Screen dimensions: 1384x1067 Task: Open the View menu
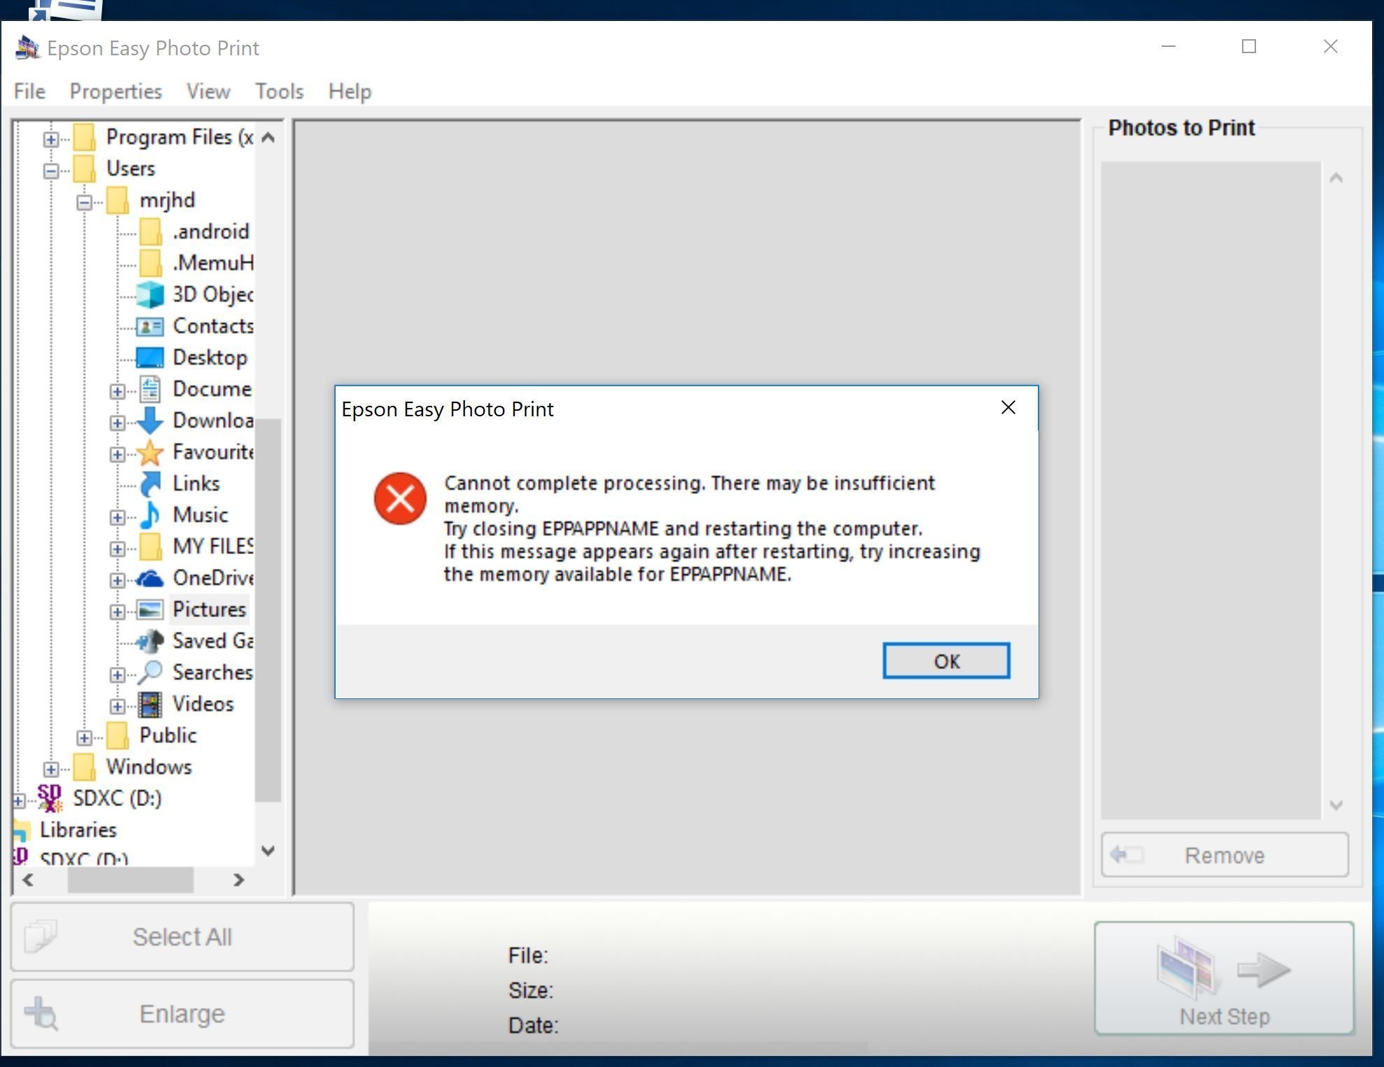208,91
